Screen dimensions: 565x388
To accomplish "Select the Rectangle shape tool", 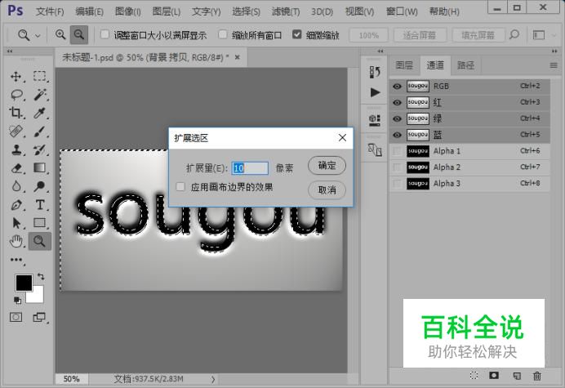I will click(40, 223).
